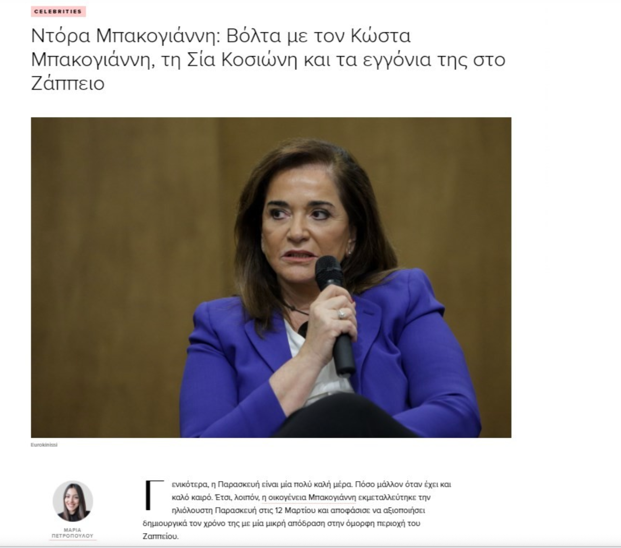Follow the 'η οικογένεια Μπακογιάννη' underlined link
This screenshot has height=548, width=621.
point(309,497)
